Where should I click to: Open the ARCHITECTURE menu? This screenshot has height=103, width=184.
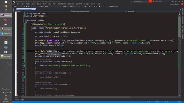click(x=62, y=4)
